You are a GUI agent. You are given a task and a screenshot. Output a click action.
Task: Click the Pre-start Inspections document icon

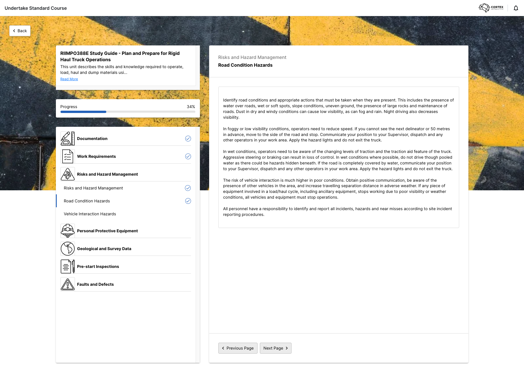pos(68,266)
